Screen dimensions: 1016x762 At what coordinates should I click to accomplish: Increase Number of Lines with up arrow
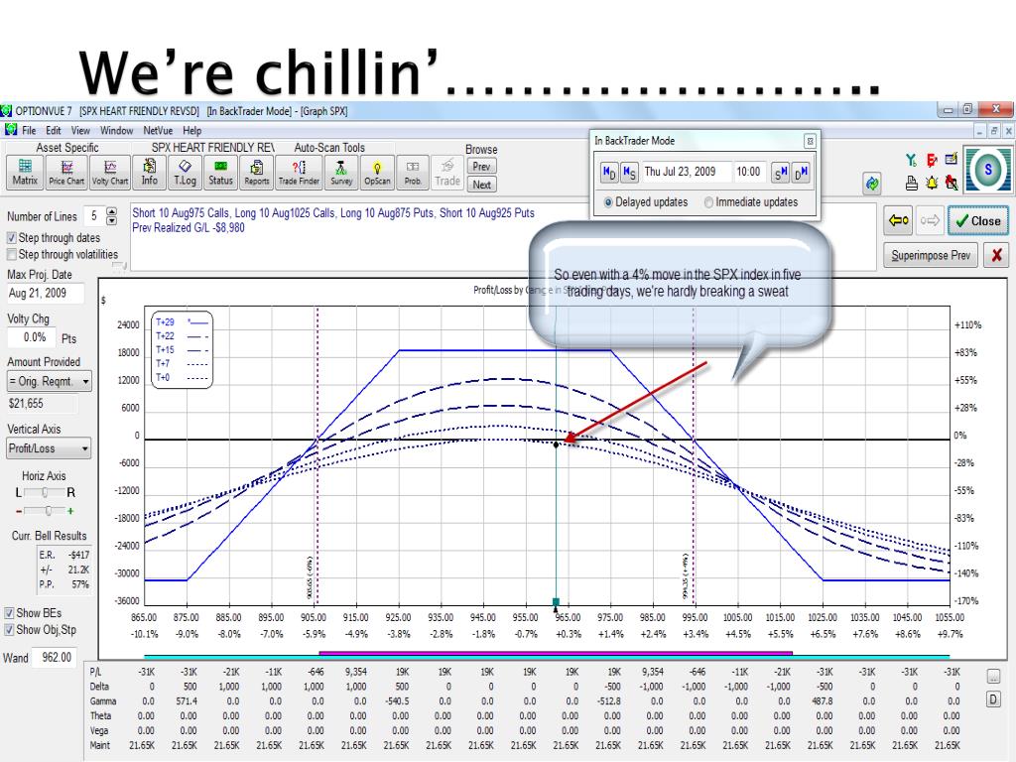111,212
